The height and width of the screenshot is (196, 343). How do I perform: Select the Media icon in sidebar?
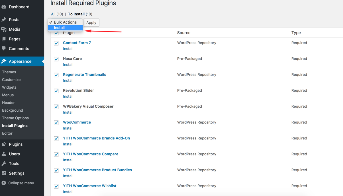(4, 29)
